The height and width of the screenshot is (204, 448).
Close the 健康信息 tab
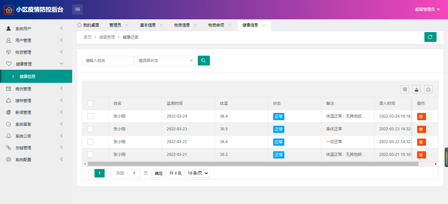click(264, 25)
